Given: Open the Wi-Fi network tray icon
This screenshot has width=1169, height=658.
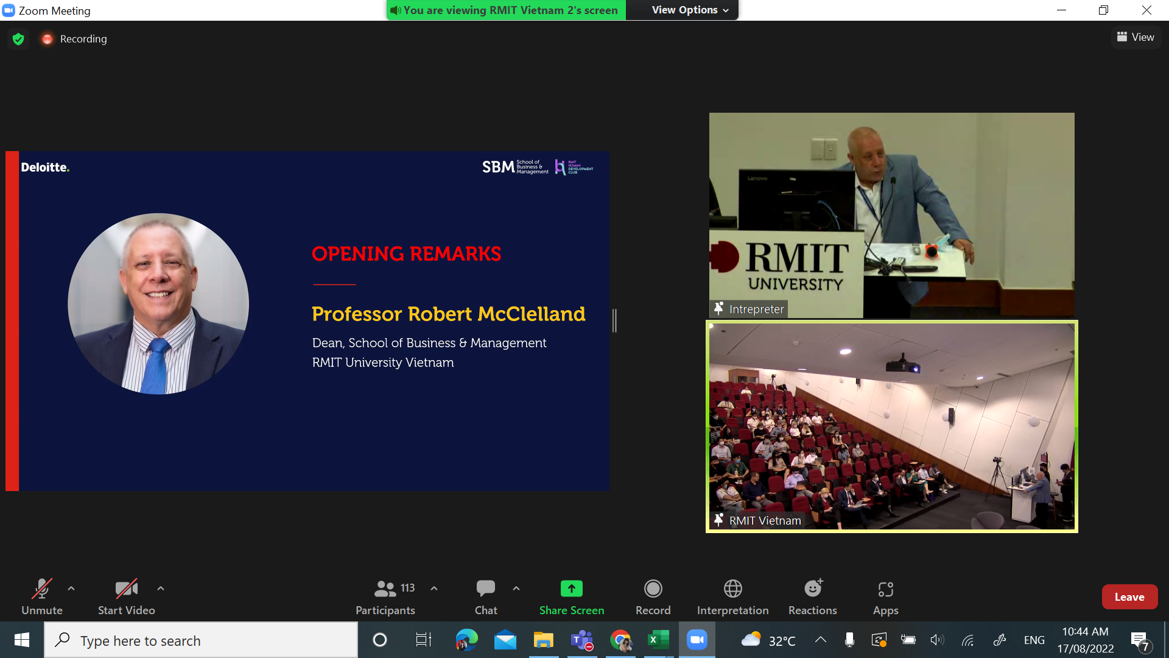Looking at the screenshot, I should 968,640.
